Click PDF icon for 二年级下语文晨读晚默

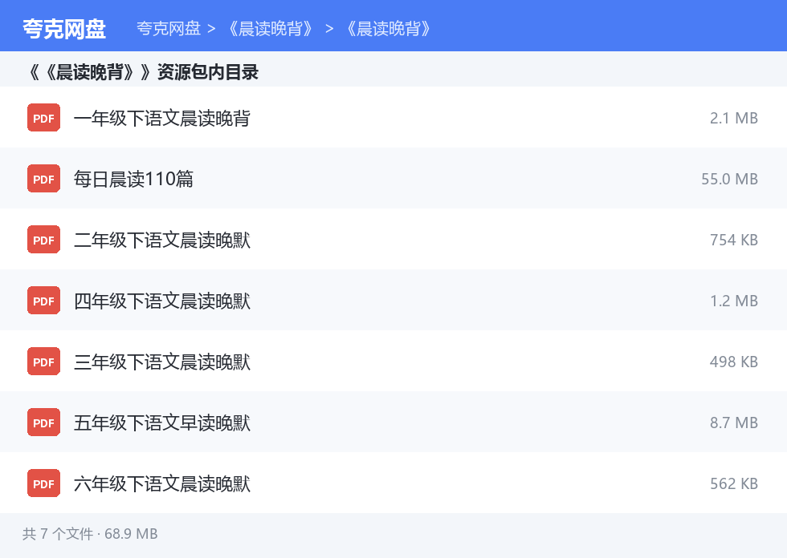point(43,240)
